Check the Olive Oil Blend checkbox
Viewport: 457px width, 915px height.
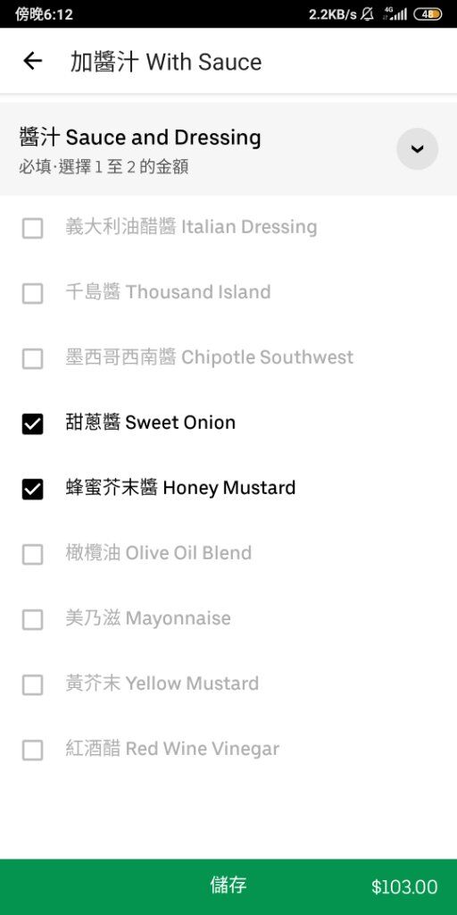(33, 554)
